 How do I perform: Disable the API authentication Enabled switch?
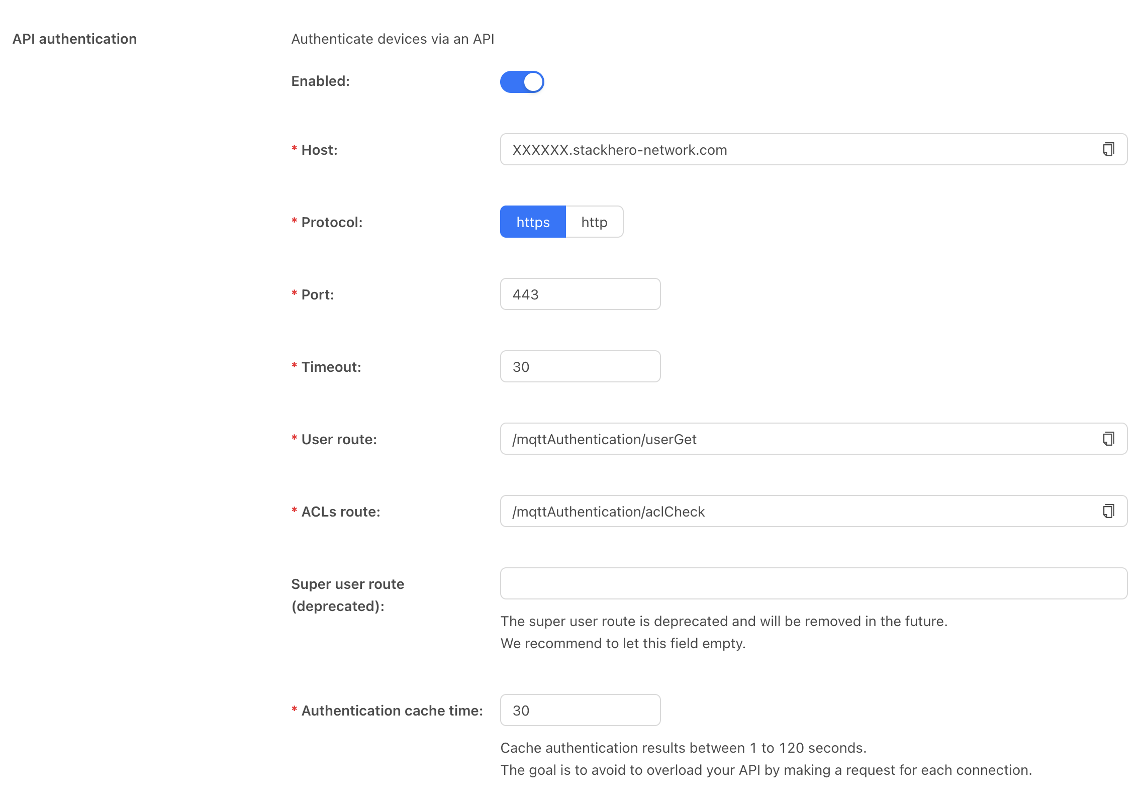point(522,81)
